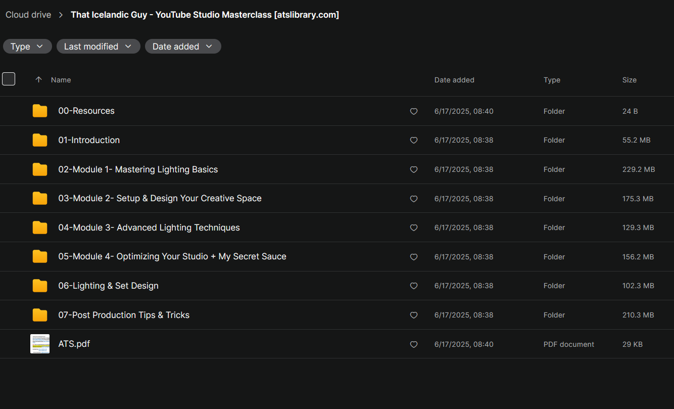Sort files by Size column header
Screen dimensions: 674x409
[629, 80]
